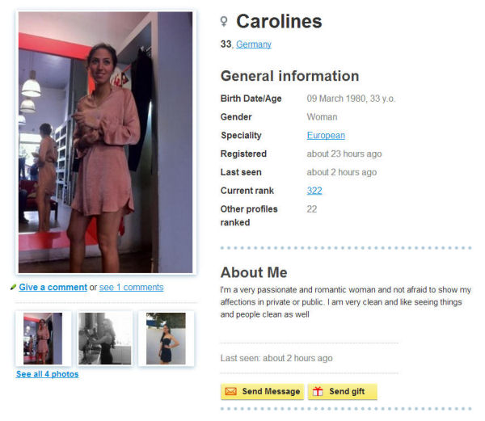The image size is (485, 421).
Task: Open the large main profile photo
Action: pyautogui.click(x=105, y=142)
